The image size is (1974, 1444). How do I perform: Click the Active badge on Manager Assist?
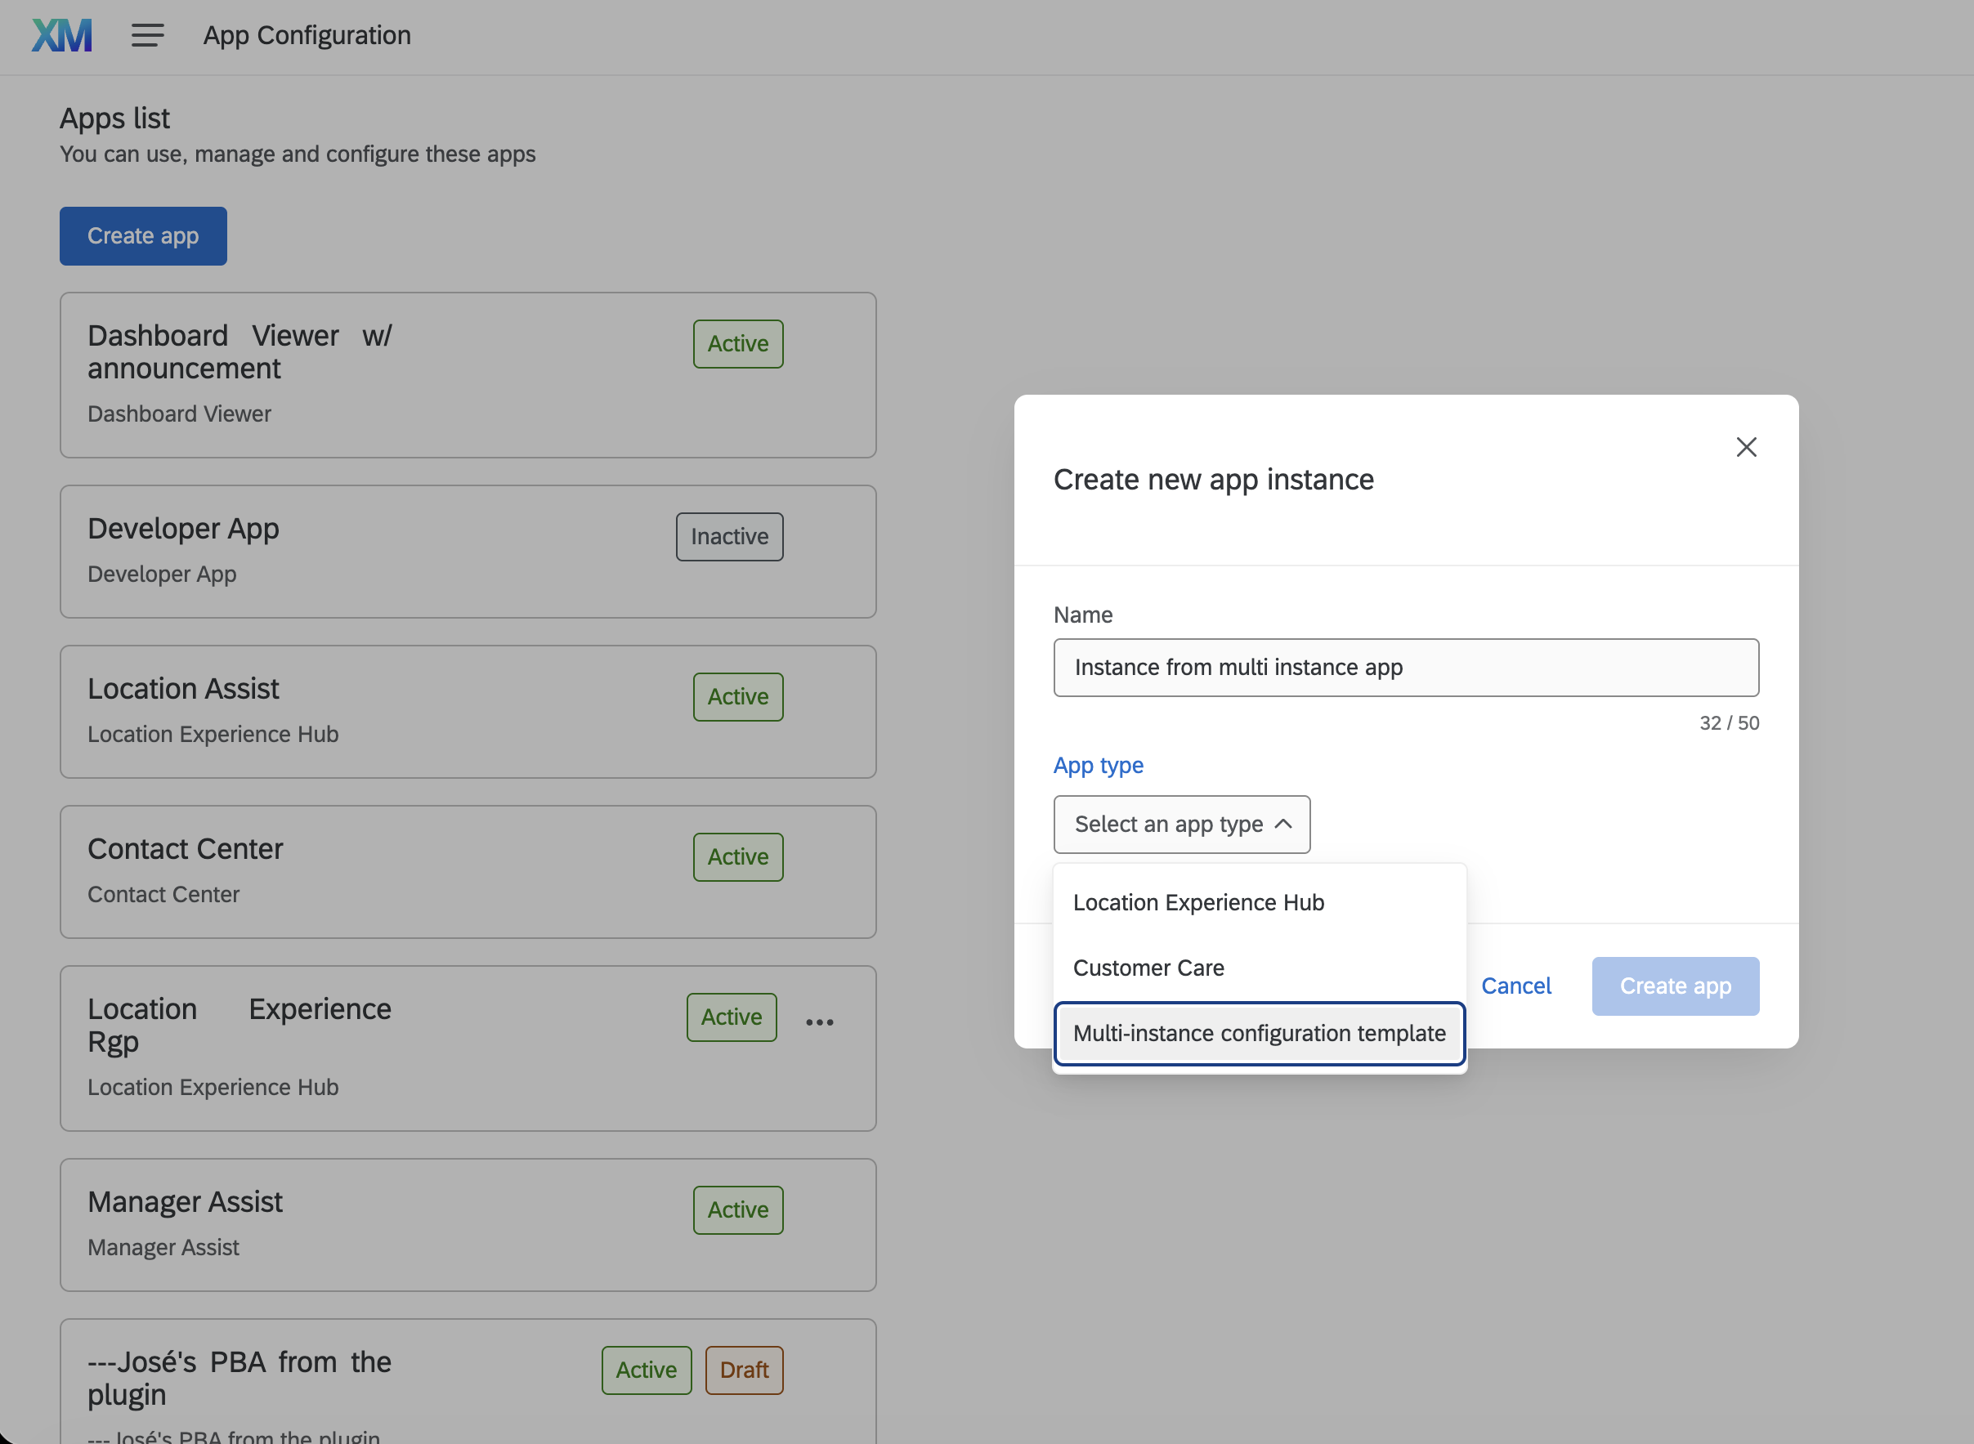(738, 1209)
